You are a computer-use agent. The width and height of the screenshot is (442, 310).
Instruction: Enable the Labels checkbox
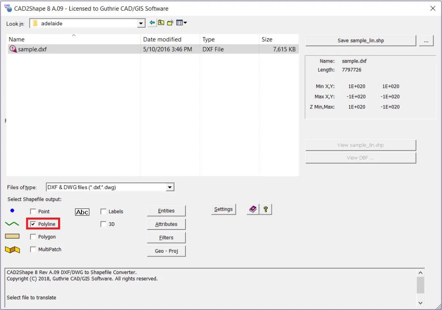coord(104,211)
